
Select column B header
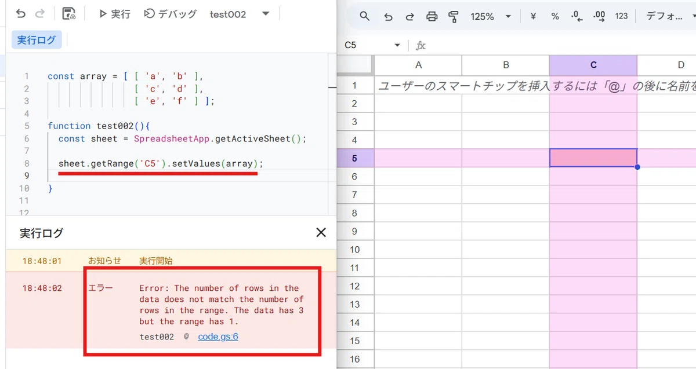click(x=506, y=65)
